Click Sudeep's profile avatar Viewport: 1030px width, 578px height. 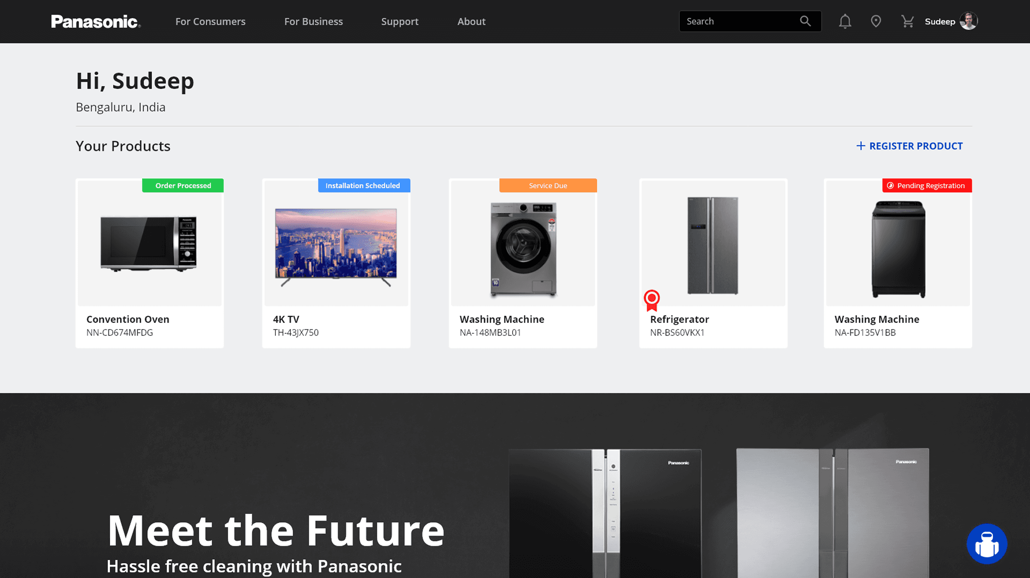pyautogui.click(x=969, y=21)
